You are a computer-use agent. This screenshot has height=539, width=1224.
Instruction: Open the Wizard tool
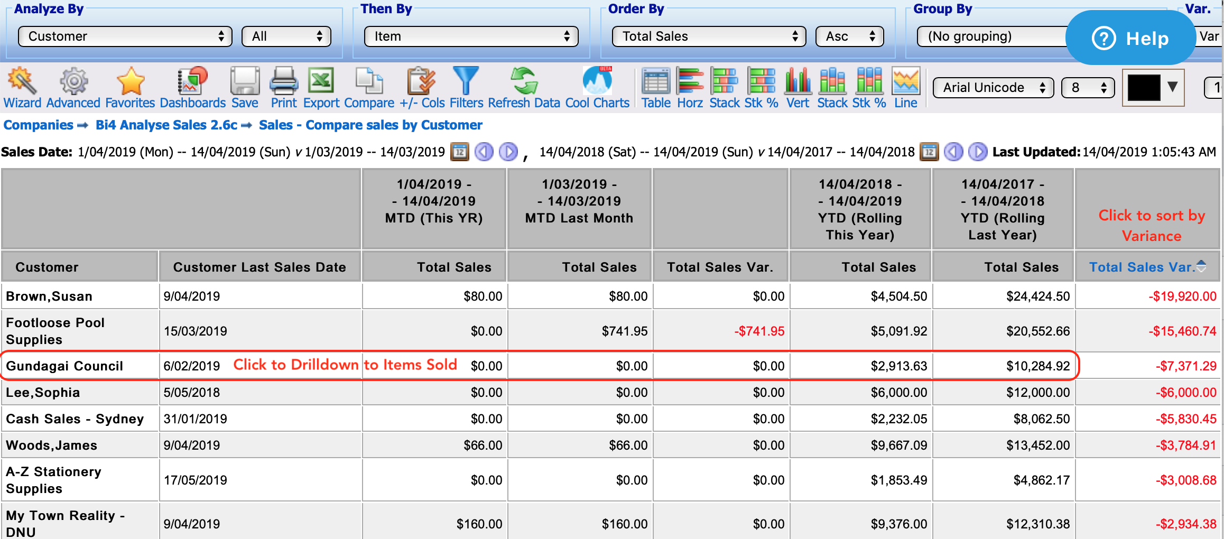(22, 88)
